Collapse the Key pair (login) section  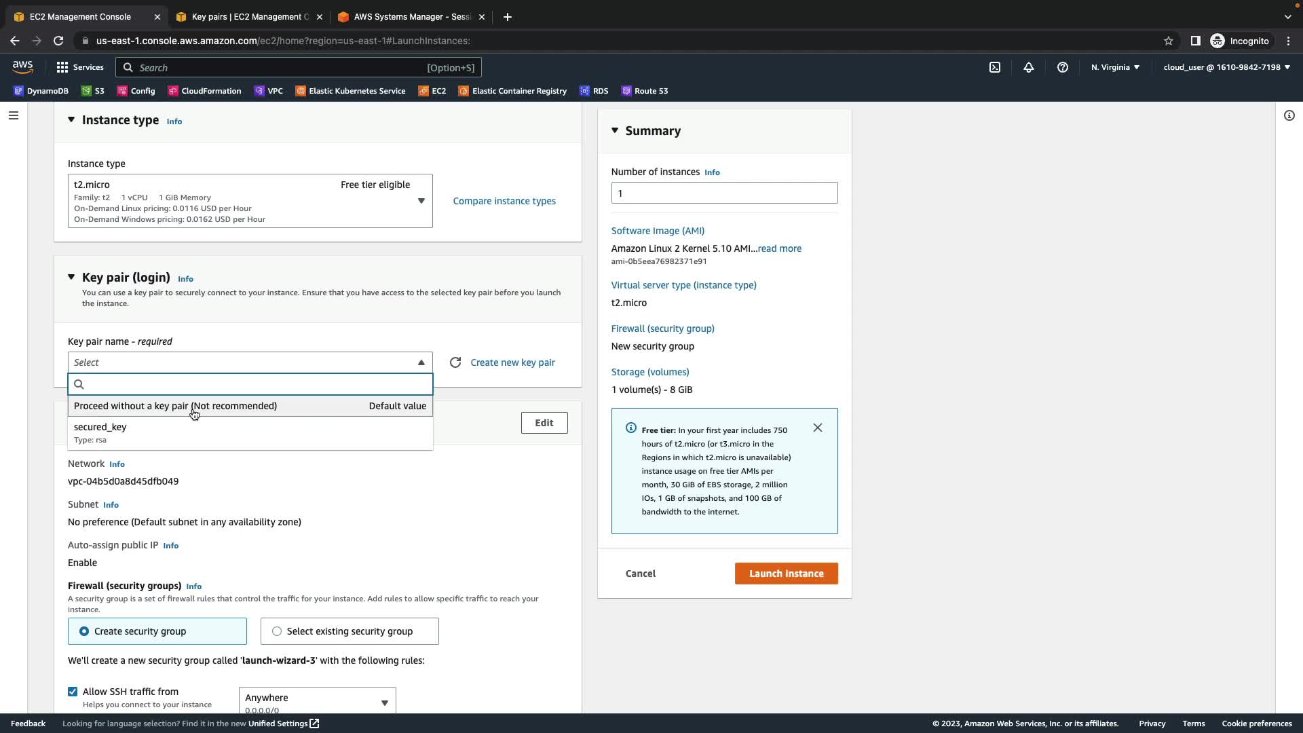(x=71, y=277)
